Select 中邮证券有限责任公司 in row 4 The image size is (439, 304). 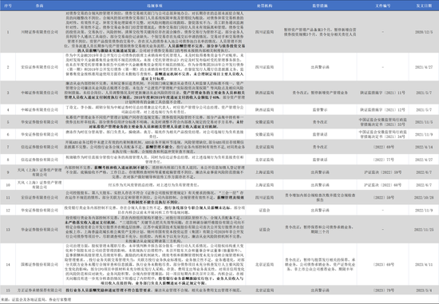39,110
